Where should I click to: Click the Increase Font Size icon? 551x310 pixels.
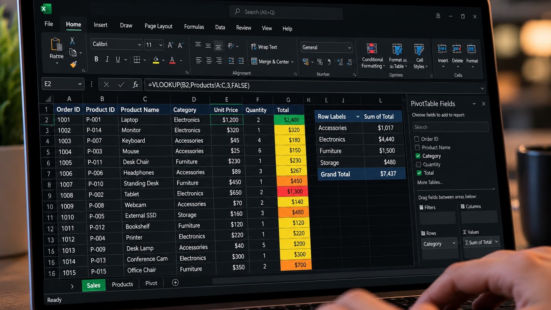click(170, 45)
